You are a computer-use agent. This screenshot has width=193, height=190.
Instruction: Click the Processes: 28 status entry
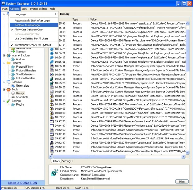tap(9, 188)
